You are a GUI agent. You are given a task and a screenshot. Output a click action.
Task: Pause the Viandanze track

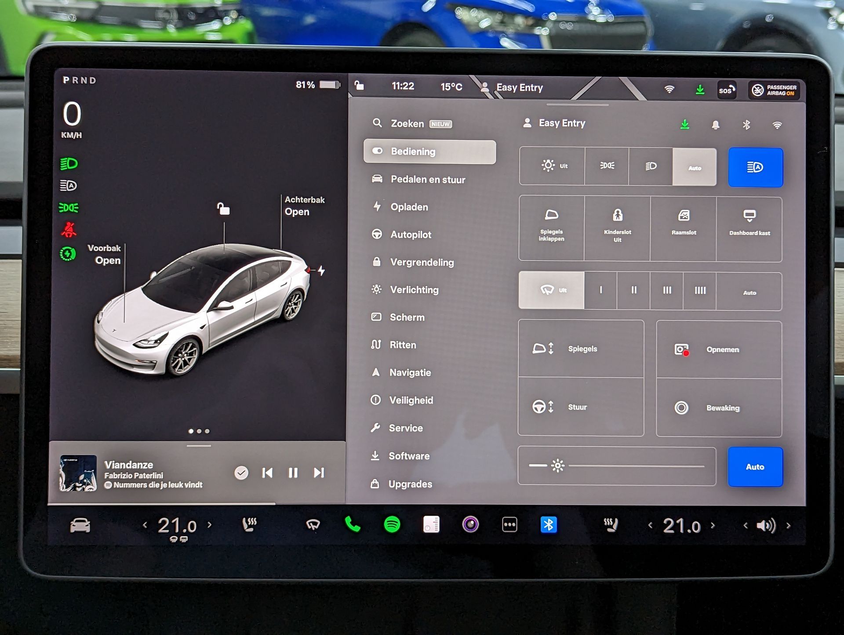[x=293, y=473]
